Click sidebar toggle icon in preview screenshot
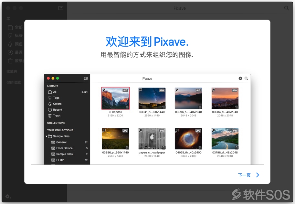This screenshot has height=204, width=295. pos(86,78)
